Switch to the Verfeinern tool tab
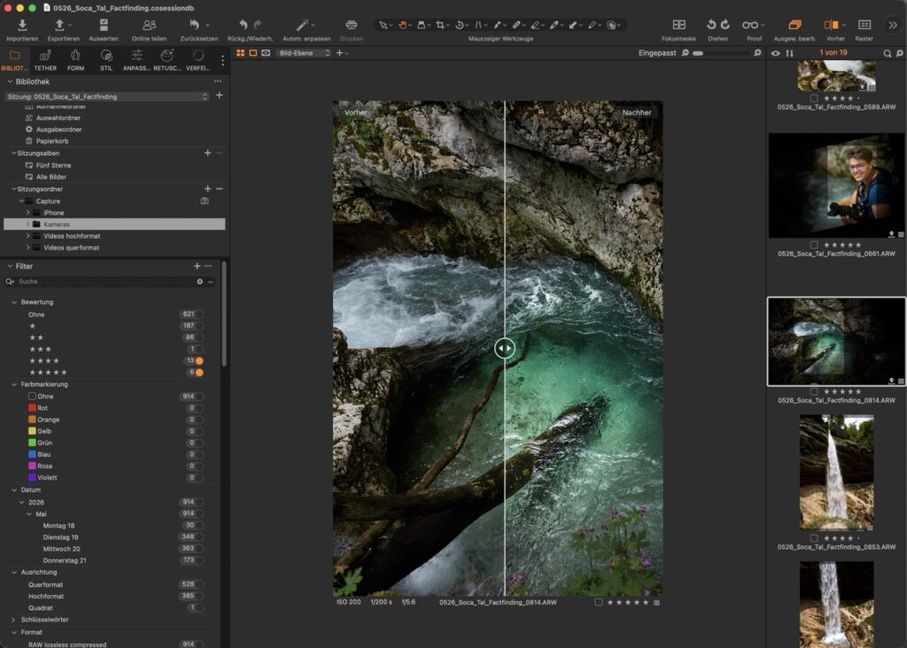 pyautogui.click(x=198, y=60)
